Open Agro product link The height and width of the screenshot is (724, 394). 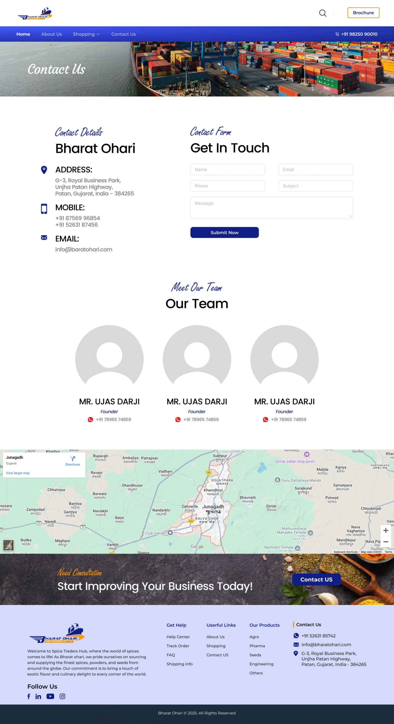(x=254, y=637)
